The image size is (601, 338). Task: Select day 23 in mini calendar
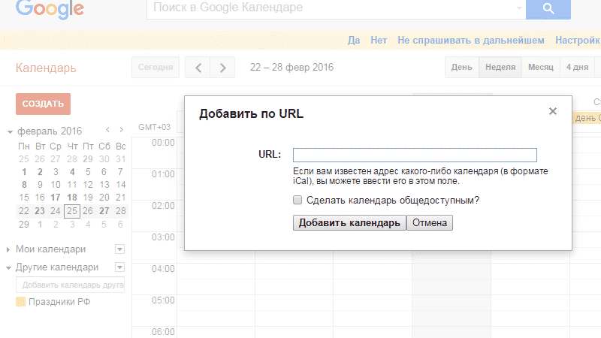click(x=40, y=211)
